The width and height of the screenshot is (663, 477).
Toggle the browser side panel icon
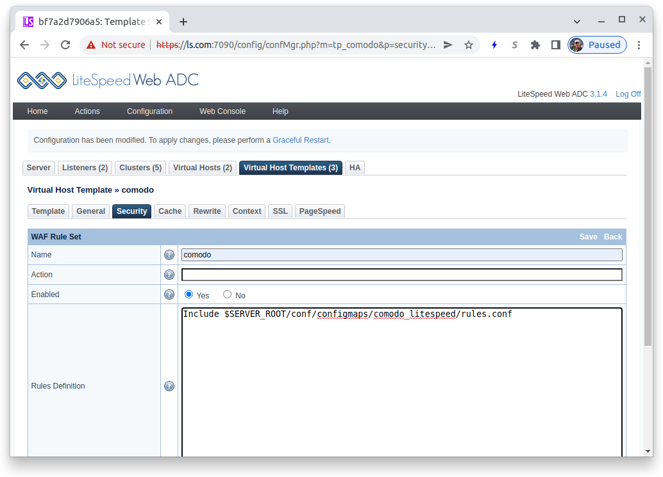555,45
